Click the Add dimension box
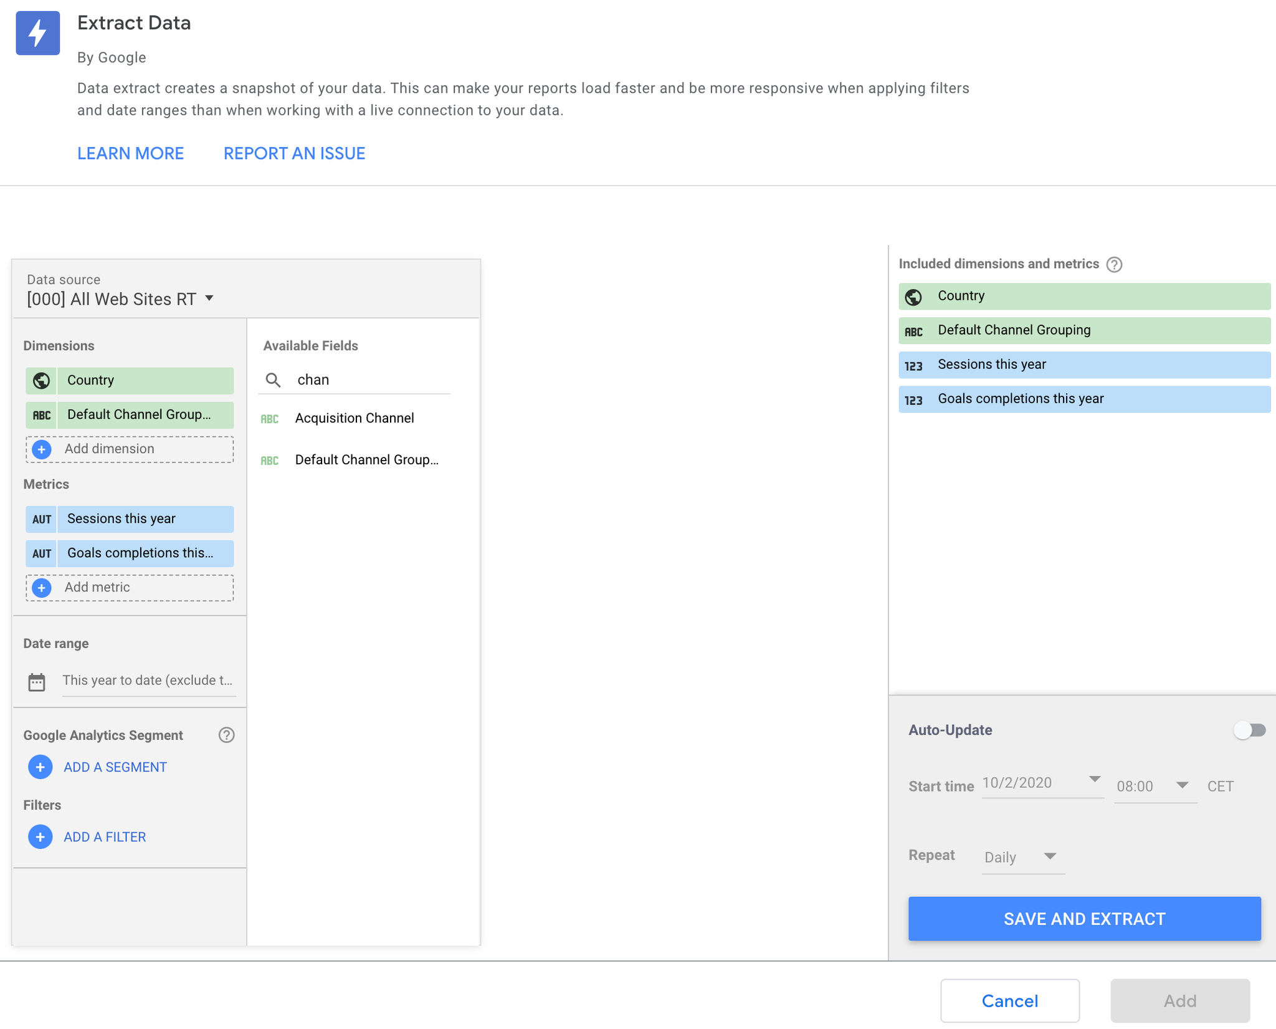This screenshot has height=1029, width=1276. (x=130, y=449)
